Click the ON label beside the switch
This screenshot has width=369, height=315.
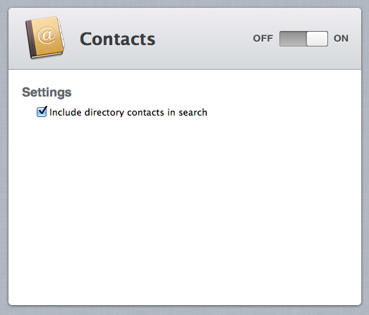[341, 38]
